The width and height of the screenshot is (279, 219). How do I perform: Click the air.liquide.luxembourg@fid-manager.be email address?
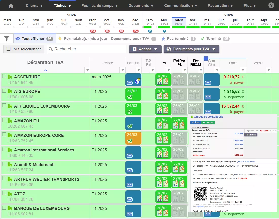pos(216,162)
